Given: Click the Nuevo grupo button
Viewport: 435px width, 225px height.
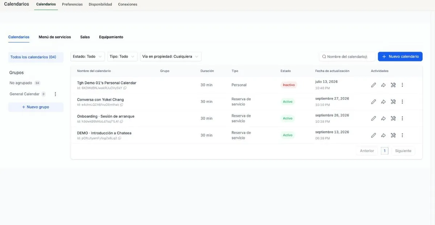Looking at the screenshot, I should tap(36, 107).
